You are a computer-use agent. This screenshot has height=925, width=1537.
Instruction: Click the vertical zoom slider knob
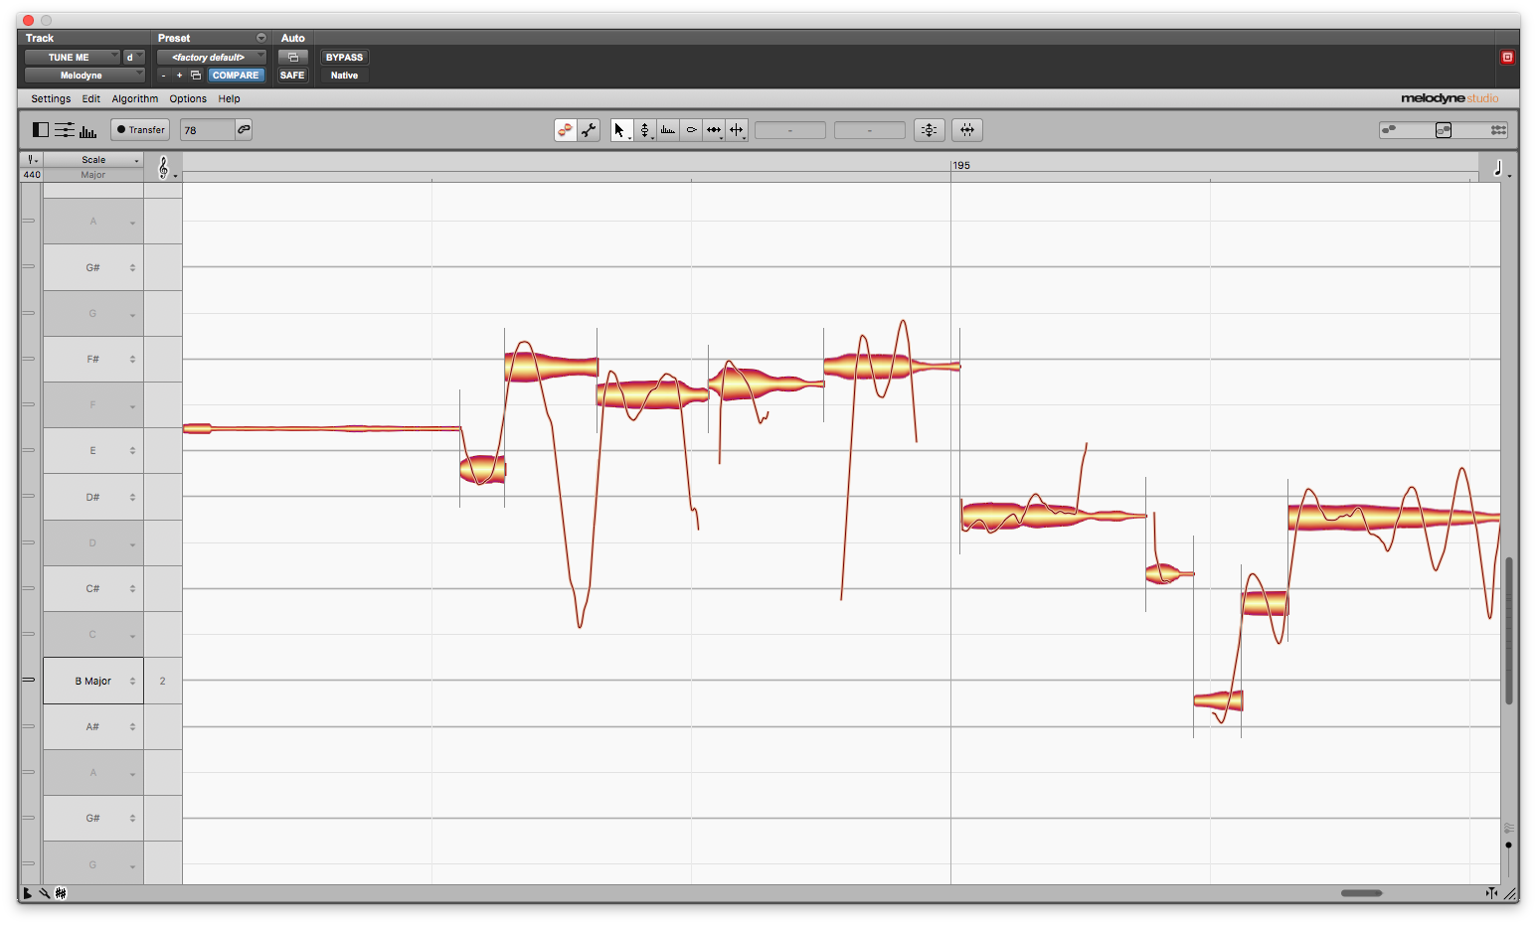click(x=1508, y=846)
